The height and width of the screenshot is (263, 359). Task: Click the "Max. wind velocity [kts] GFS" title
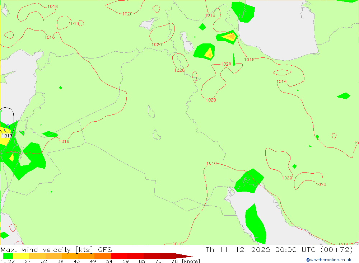pyautogui.click(x=56, y=250)
